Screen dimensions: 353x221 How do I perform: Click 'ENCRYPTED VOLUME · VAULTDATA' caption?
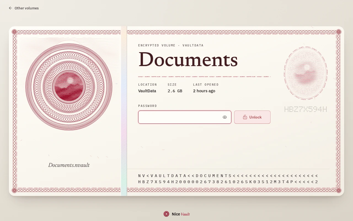171,45
